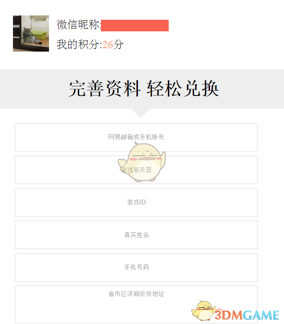Click the 轻松兑换 heading text
The width and height of the screenshot is (284, 324).
point(183,89)
